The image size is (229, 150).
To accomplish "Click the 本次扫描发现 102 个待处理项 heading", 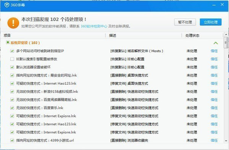I will point(54,19).
